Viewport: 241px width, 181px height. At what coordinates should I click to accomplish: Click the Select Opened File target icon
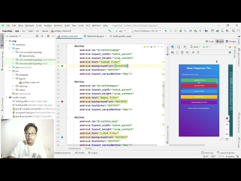click(x=37, y=36)
